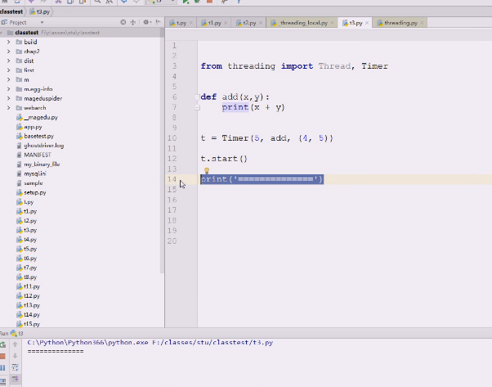Viewport: 492px width, 387px height.
Task: Click the python.exe command line in Run output
Action: click(150, 342)
